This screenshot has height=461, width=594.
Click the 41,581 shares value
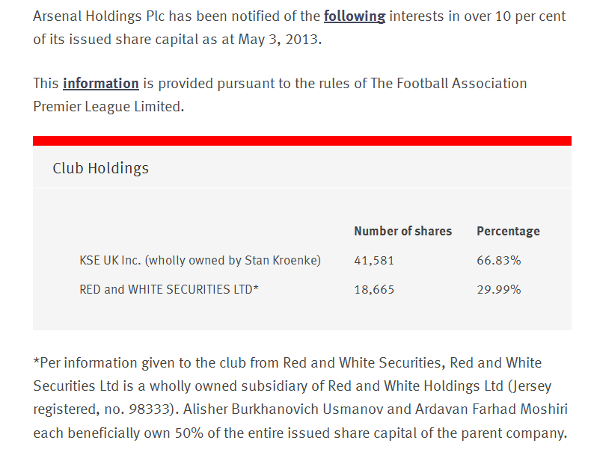point(373,261)
